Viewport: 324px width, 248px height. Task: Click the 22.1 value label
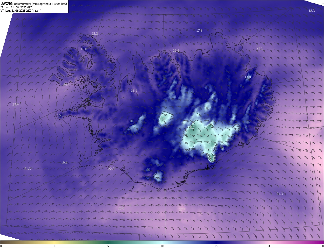(x=134, y=90)
